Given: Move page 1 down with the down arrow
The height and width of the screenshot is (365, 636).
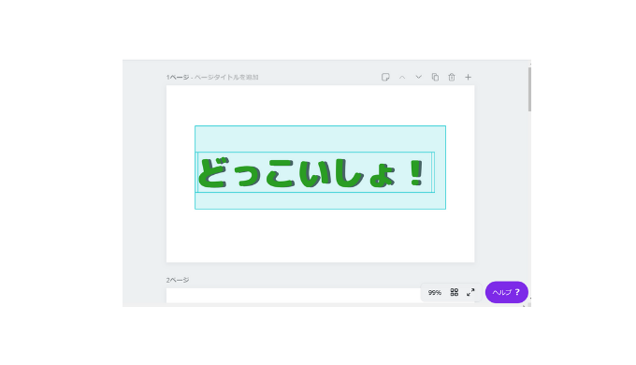Looking at the screenshot, I should point(419,77).
